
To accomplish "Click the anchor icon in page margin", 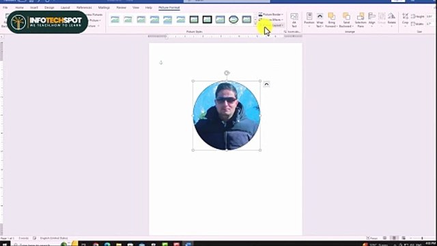I will coord(161,62).
